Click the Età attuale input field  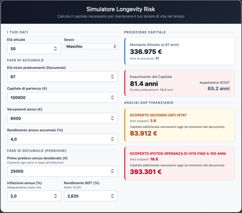coord(34,49)
